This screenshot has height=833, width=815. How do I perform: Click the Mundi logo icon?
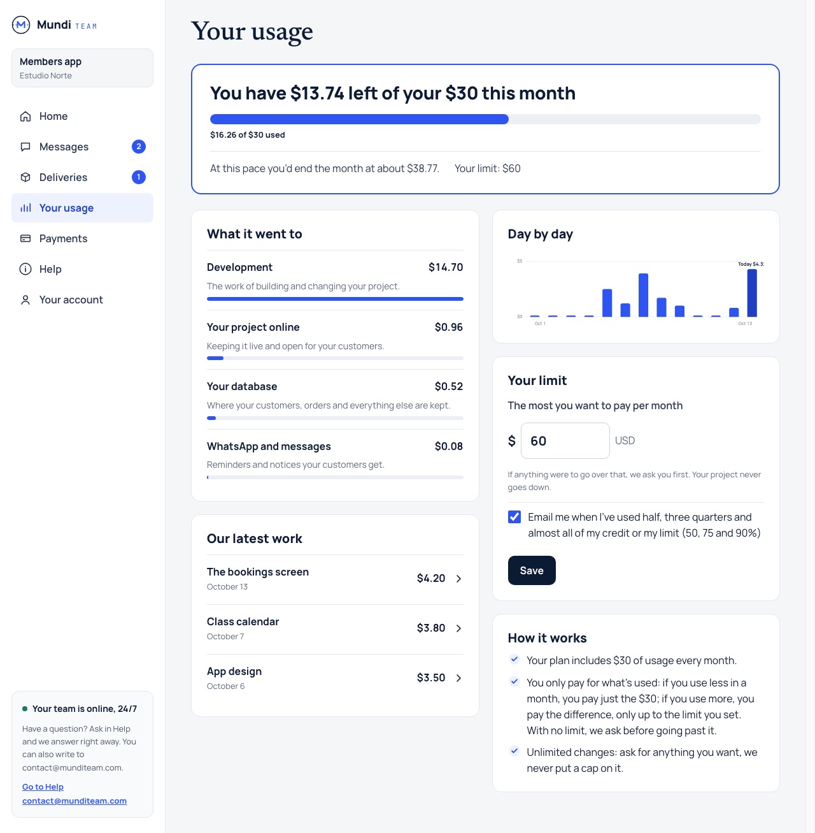click(21, 25)
